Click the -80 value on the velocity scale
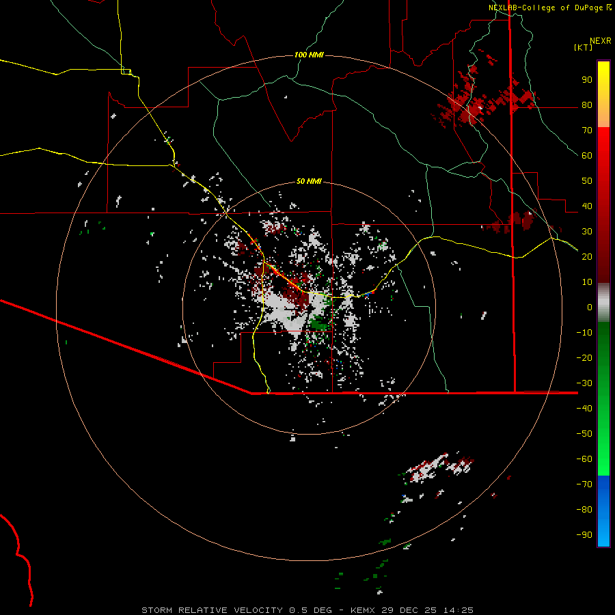The width and height of the screenshot is (615, 615). tap(584, 510)
